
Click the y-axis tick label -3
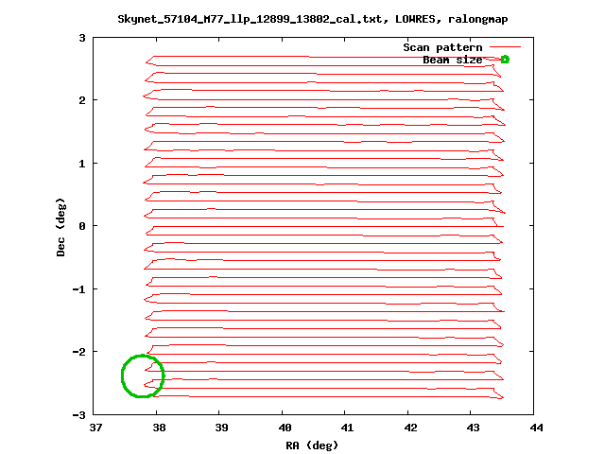click(x=80, y=414)
